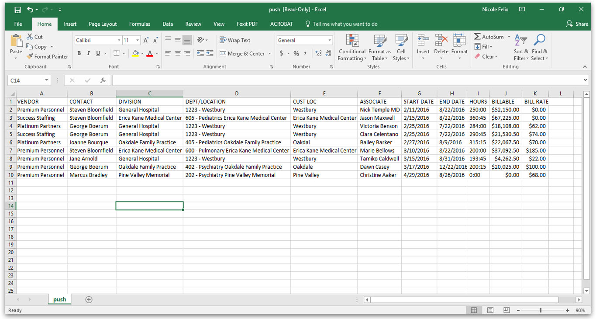The image size is (596, 319).
Task: Click the Save icon in title bar
Action: [17, 10]
